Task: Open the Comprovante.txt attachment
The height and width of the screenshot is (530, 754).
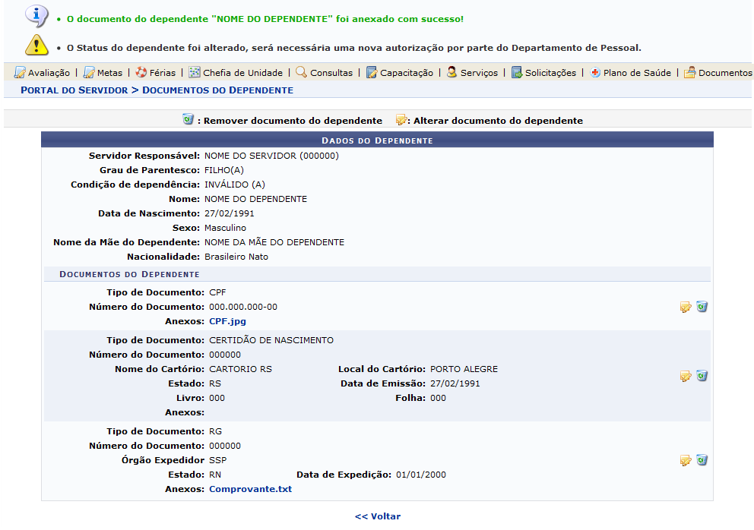Action: [x=250, y=489]
